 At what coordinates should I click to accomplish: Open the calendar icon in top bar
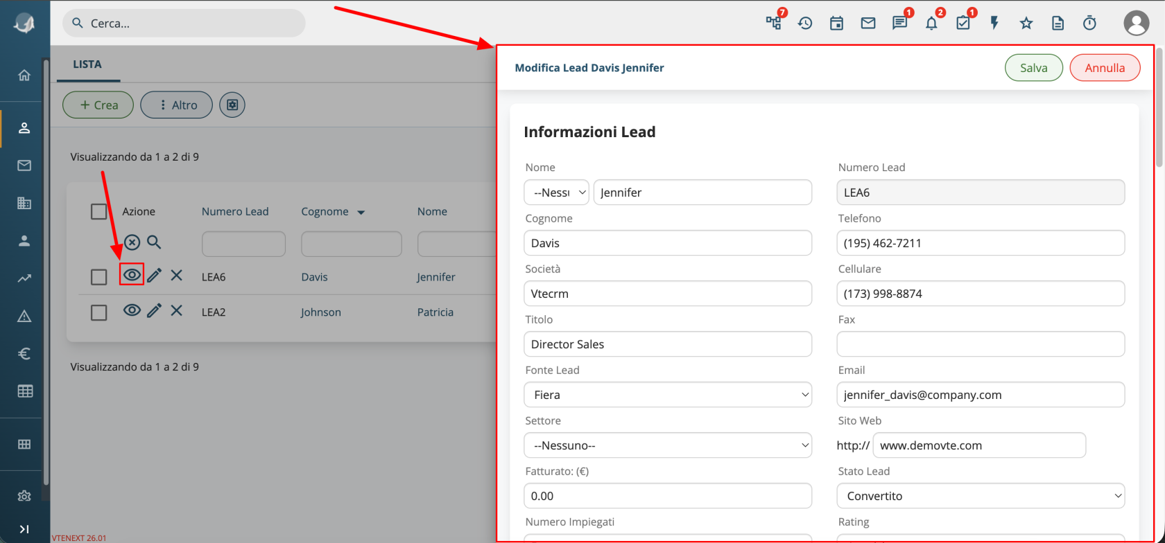(837, 23)
